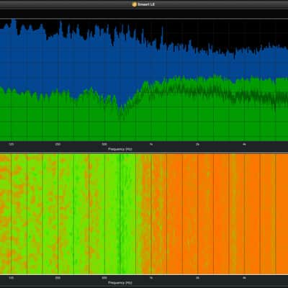Select the 2k tick on the spectrum plot axis
Screen dimensions: 288x288
click(x=197, y=145)
